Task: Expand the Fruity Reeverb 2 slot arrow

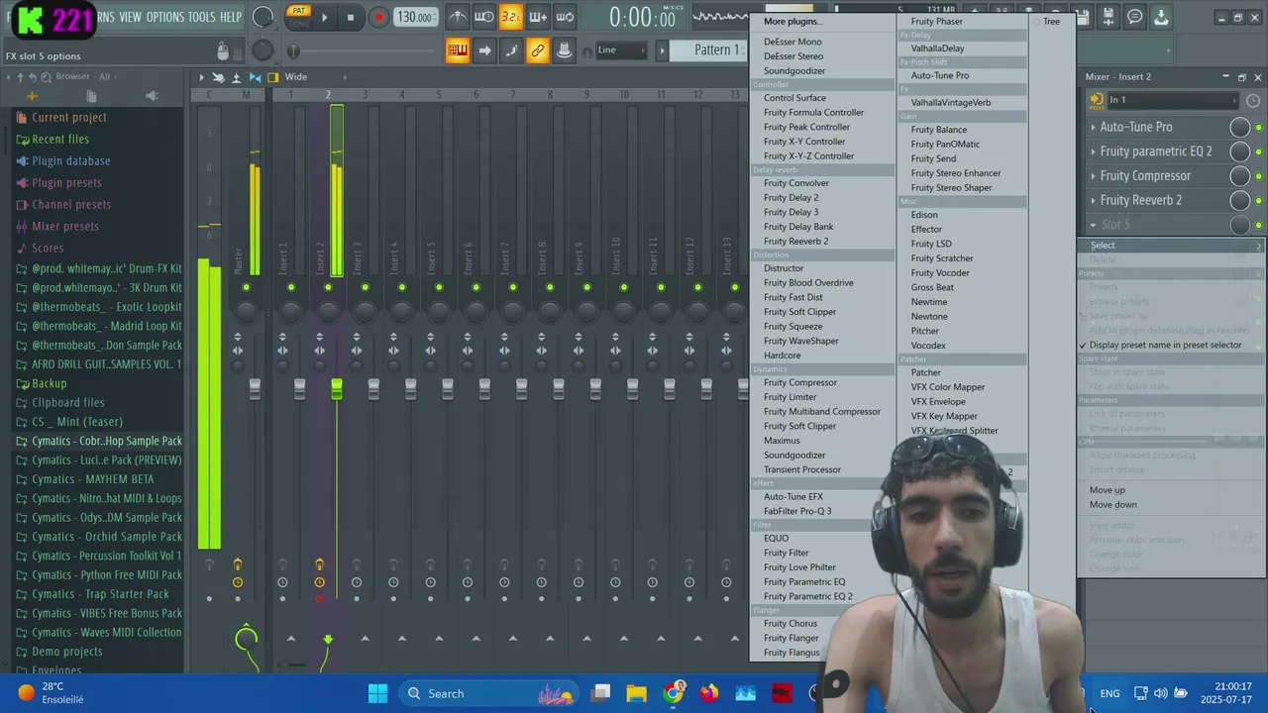Action: click(x=1093, y=200)
